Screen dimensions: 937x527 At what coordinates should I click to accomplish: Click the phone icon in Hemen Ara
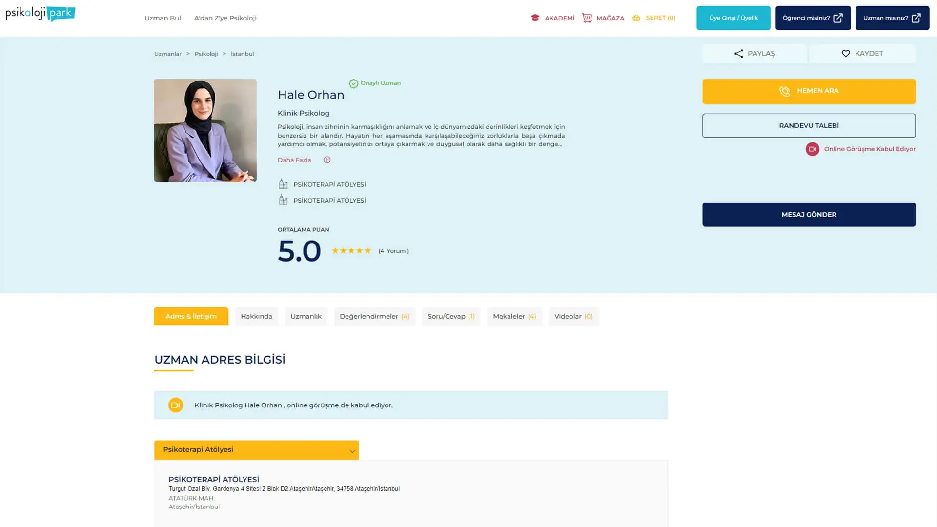[x=784, y=91]
